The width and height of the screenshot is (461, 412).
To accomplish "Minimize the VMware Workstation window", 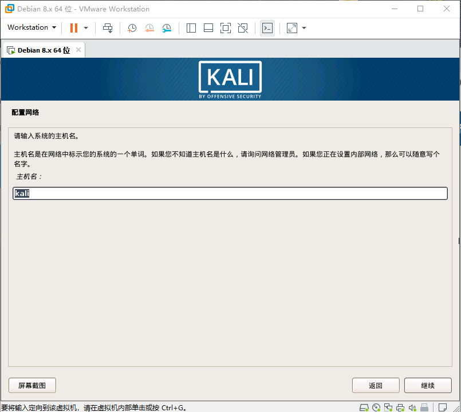I will click(395, 9).
